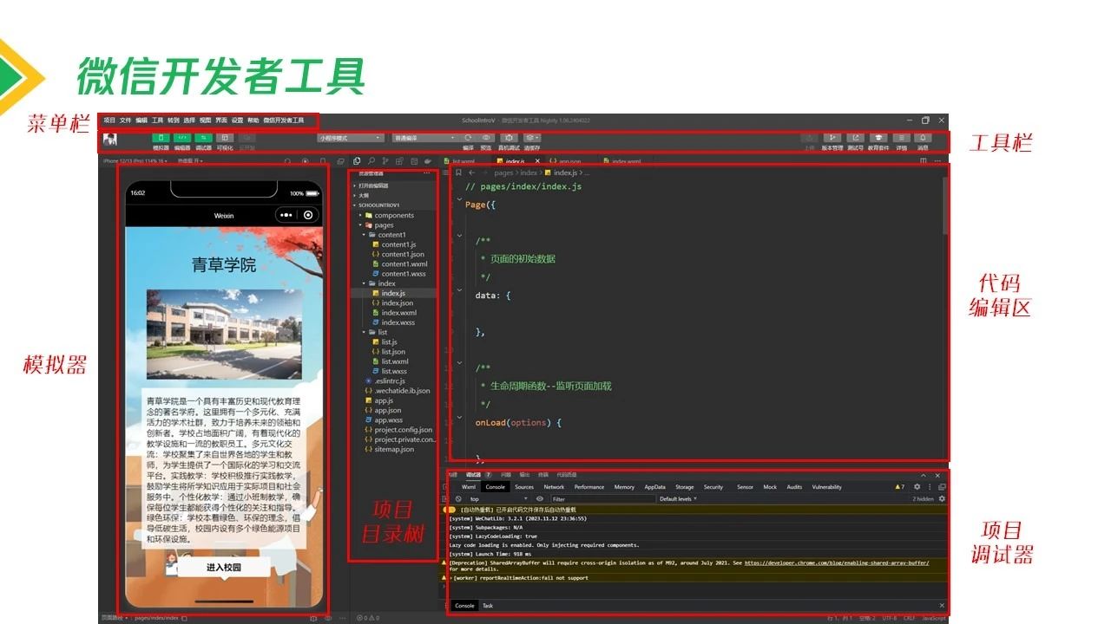Click the debugger settings gear icon
The height and width of the screenshot is (624, 1111).
[x=917, y=487]
